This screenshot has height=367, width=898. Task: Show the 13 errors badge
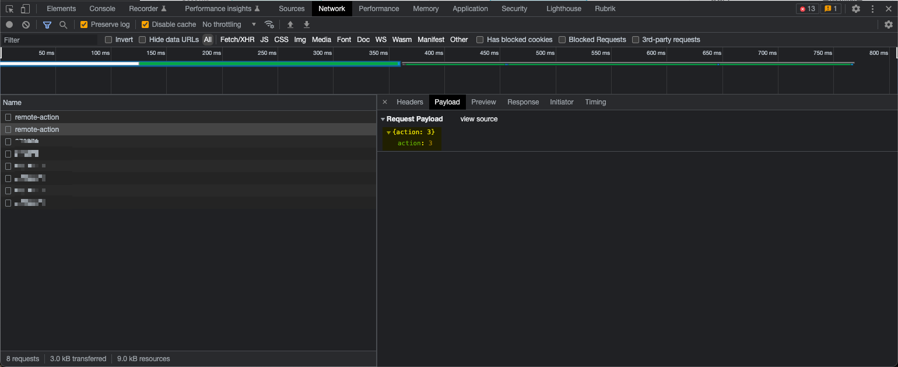coord(807,9)
